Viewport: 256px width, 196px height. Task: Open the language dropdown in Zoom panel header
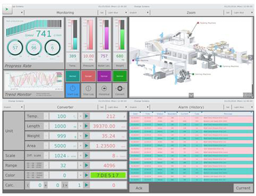pyautogui.click(x=139, y=13)
